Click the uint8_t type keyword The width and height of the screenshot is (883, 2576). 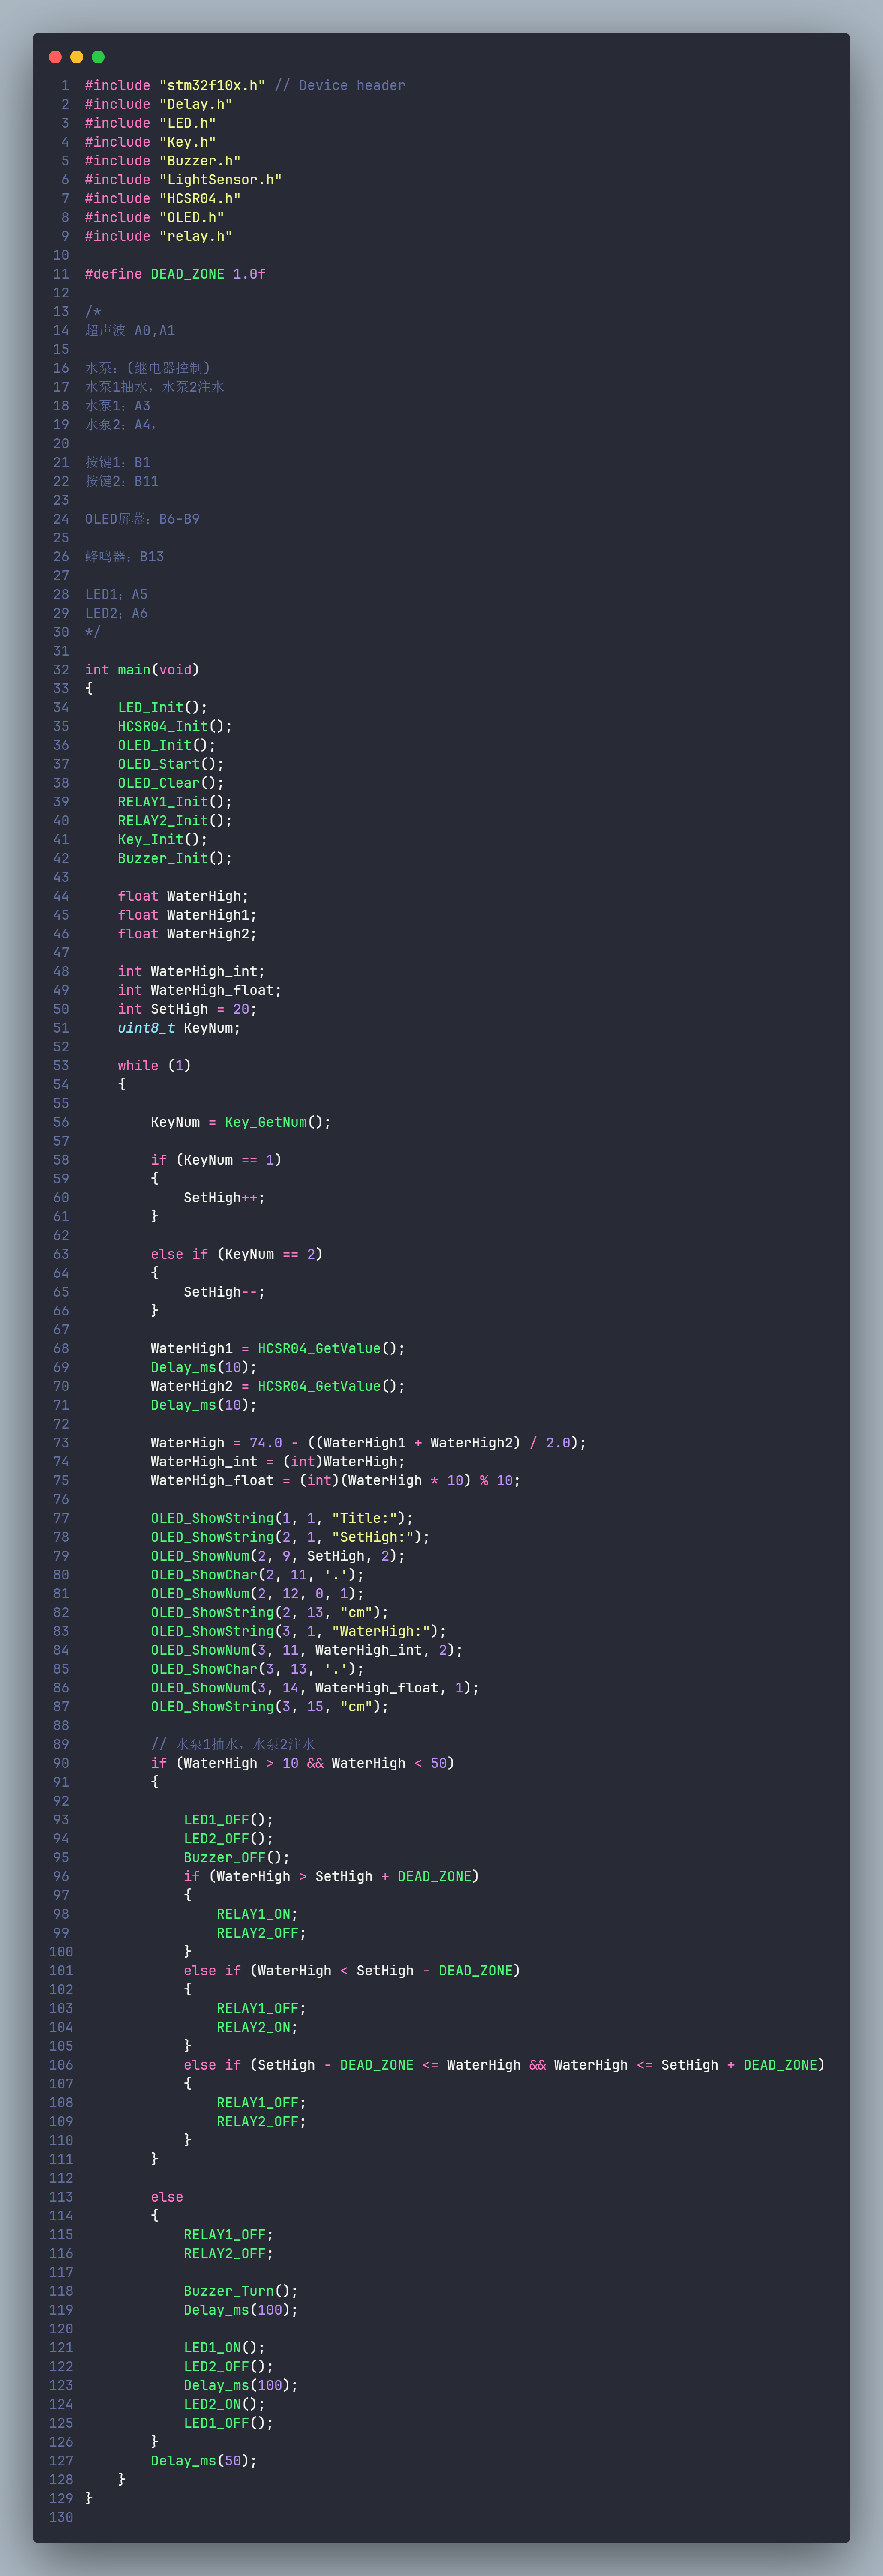(146, 1028)
